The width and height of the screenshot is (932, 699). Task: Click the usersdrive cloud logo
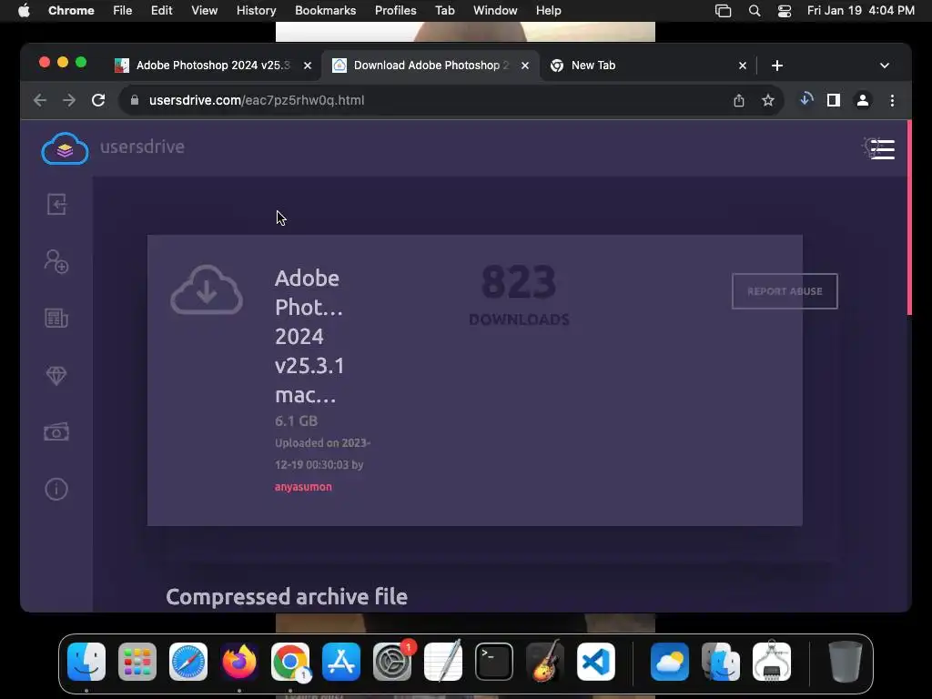coord(65,148)
